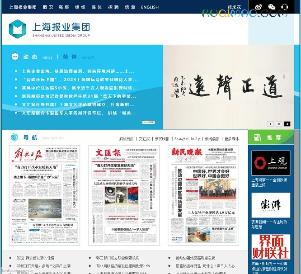
Task: Open headline 歌剧热逐年升温
Action: pos(205,266)
